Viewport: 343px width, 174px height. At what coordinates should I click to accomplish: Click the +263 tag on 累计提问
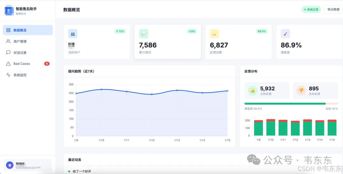tap(192, 31)
